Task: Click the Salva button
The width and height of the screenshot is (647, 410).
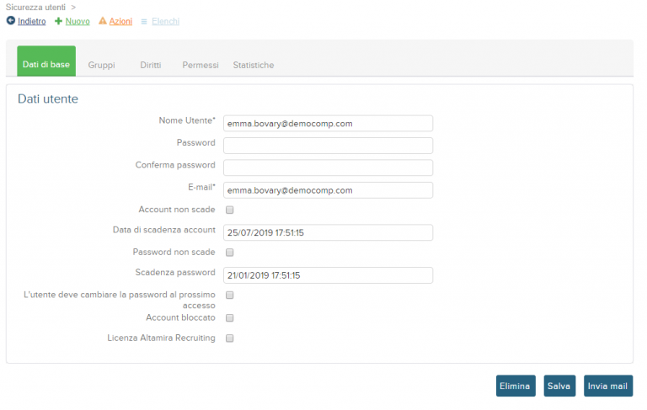Action: click(559, 386)
